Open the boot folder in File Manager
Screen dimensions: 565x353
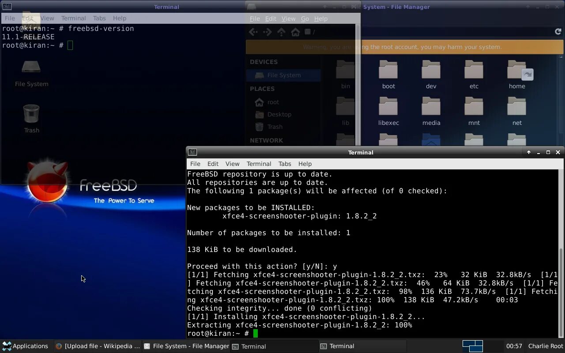point(388,75)
